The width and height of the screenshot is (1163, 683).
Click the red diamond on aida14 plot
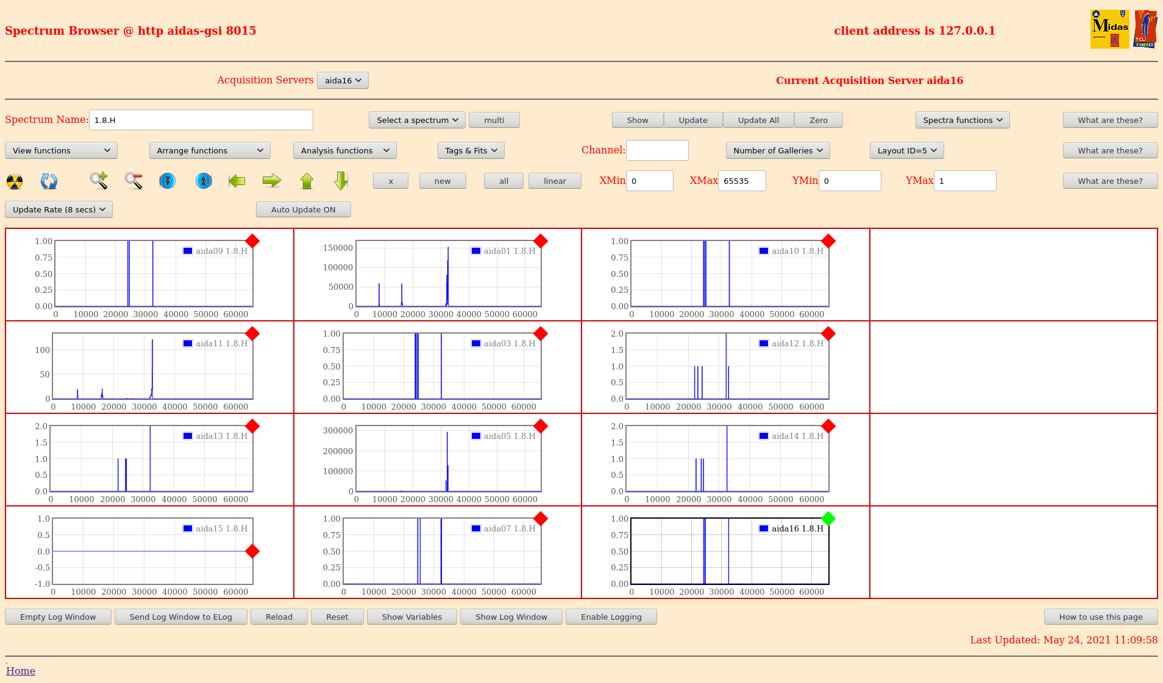(828, 426)
